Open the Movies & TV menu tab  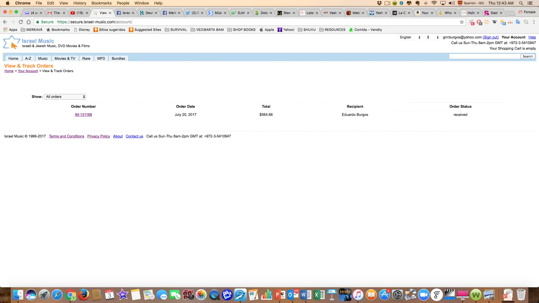(65, 58)
